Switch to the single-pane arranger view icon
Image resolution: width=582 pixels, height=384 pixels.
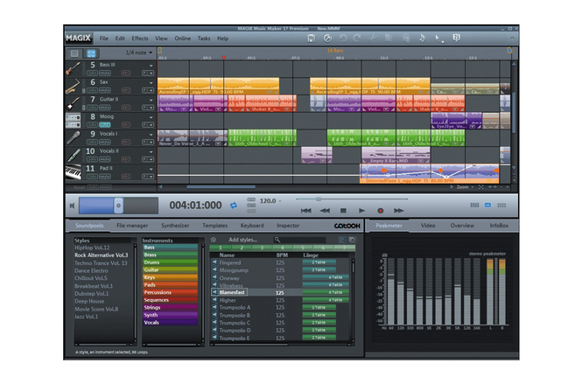point(74,53)
